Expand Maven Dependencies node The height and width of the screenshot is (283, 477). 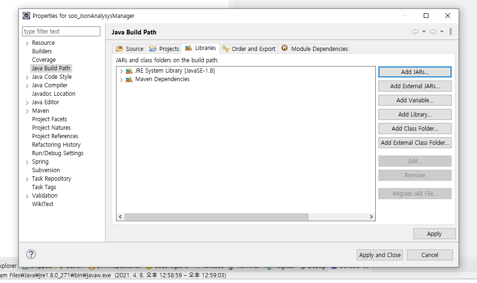point(121,80)
